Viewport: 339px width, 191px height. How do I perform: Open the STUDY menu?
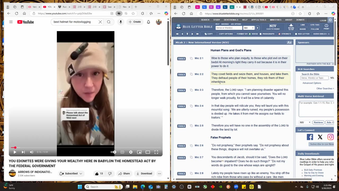(217, 20)
